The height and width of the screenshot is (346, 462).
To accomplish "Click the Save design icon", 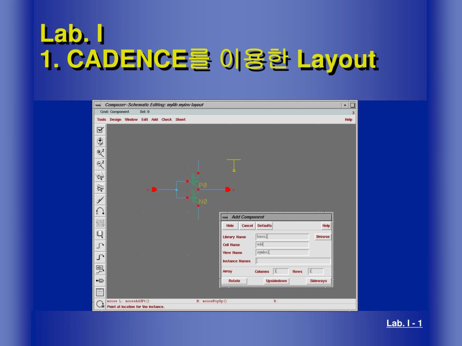I will [100, 141].
